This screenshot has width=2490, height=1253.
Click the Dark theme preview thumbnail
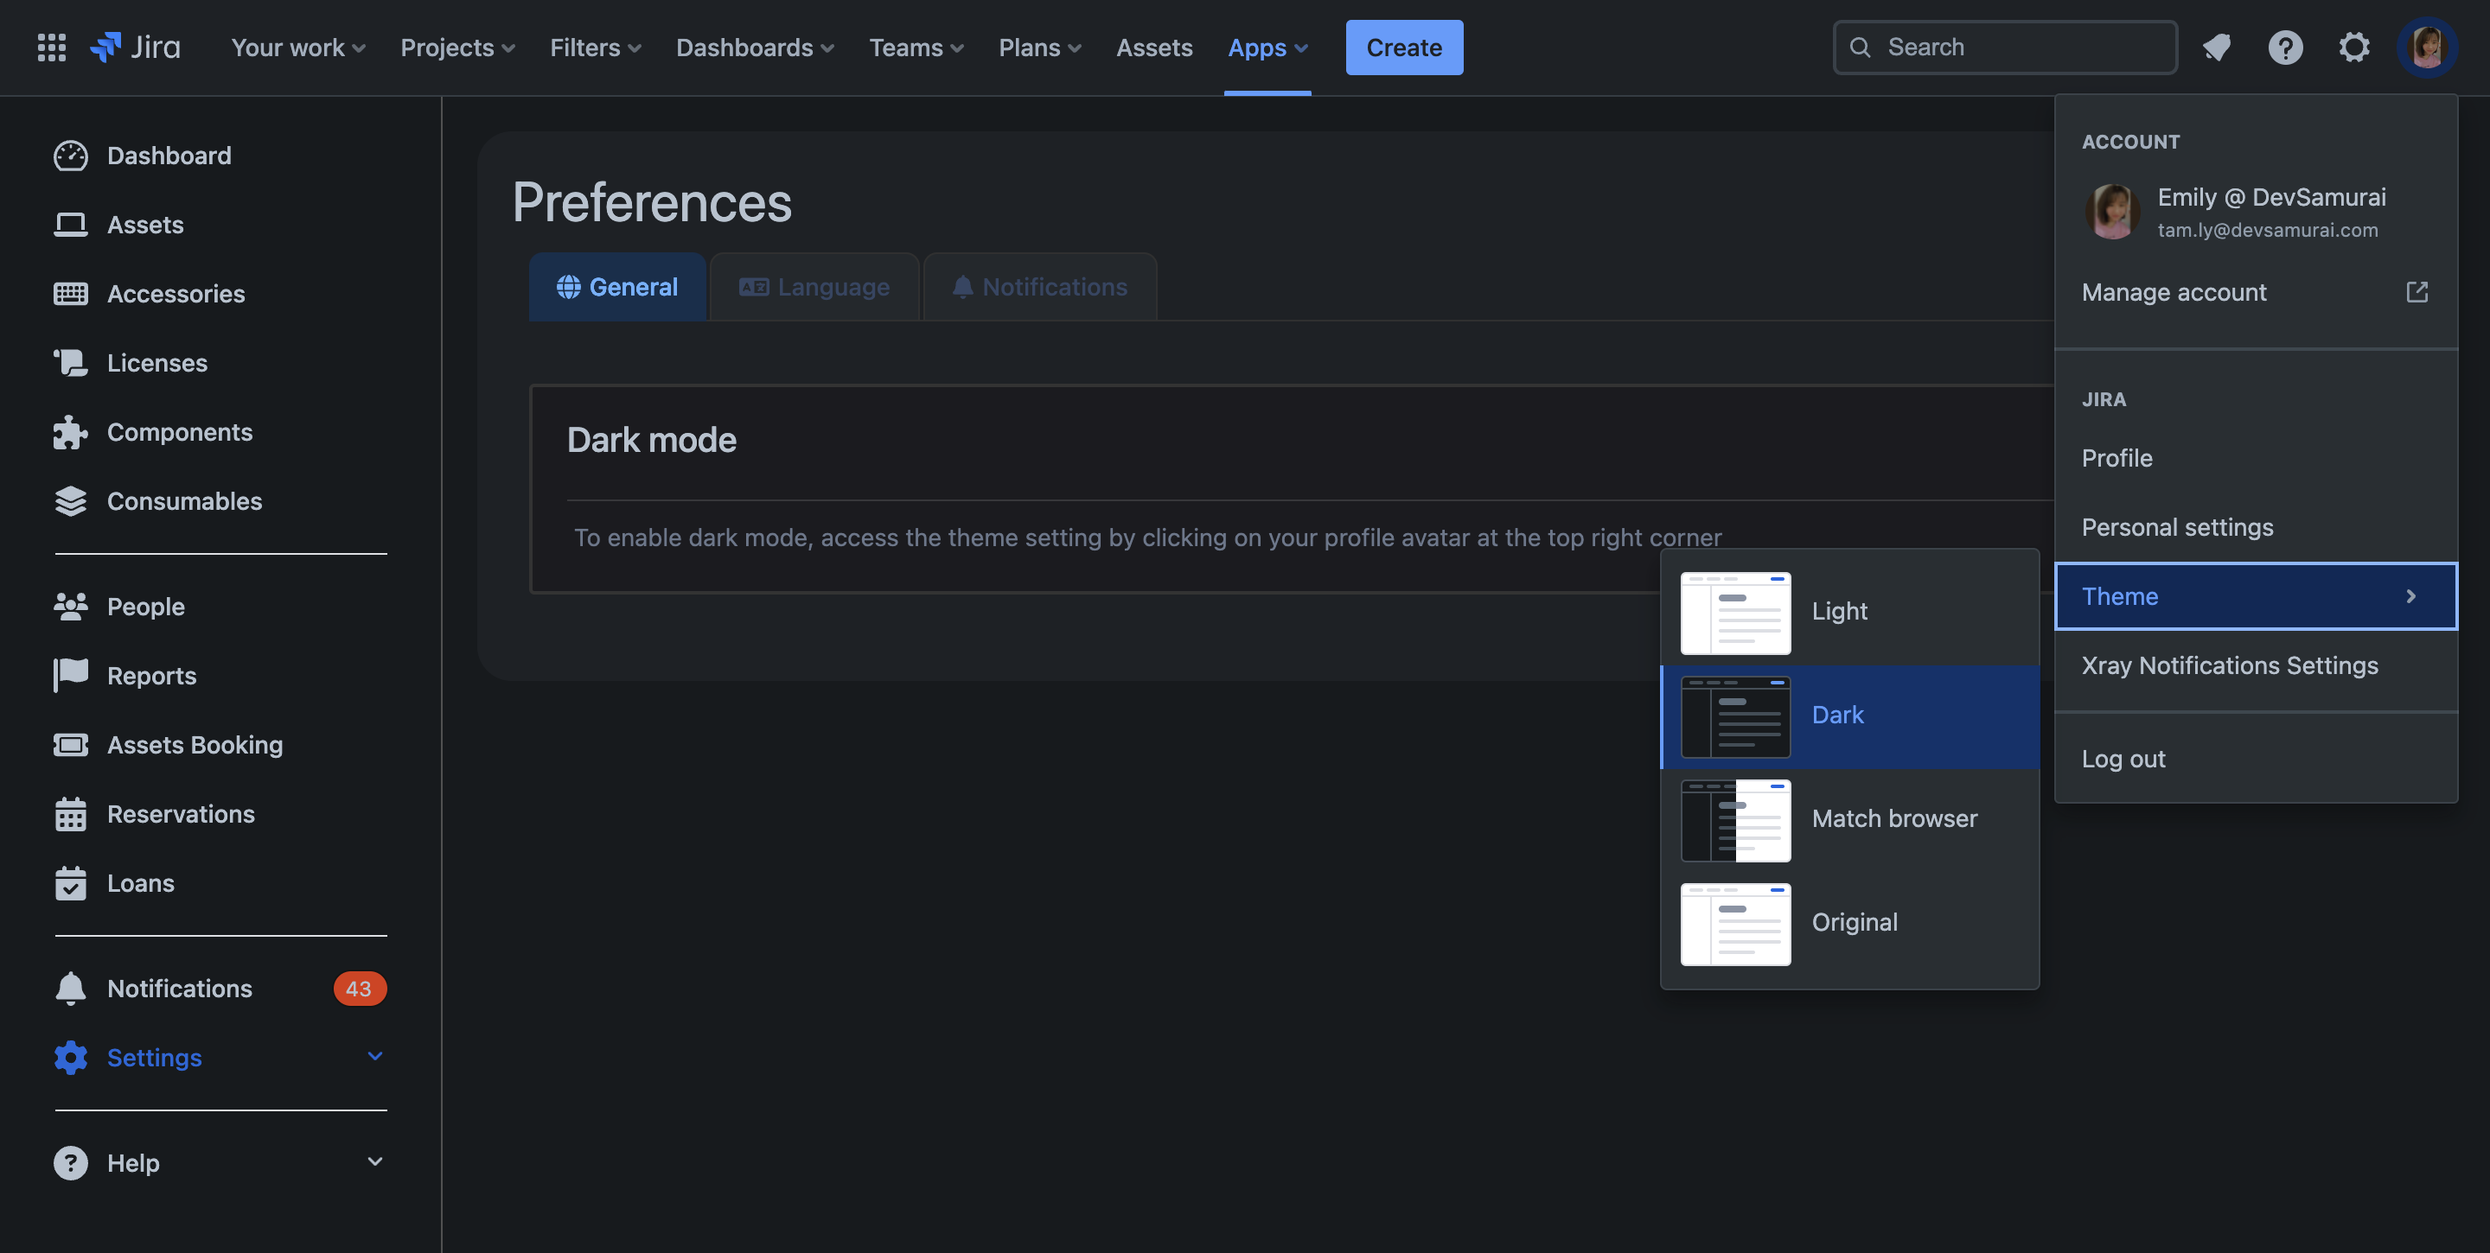coord(1735,716)
